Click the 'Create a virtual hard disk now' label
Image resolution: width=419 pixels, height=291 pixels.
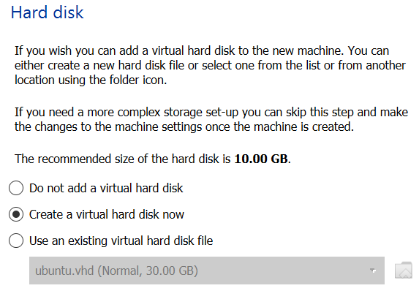(107, 214)
